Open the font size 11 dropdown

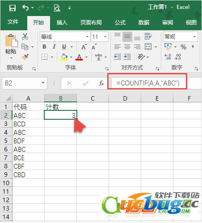click(x=105, y=36)
